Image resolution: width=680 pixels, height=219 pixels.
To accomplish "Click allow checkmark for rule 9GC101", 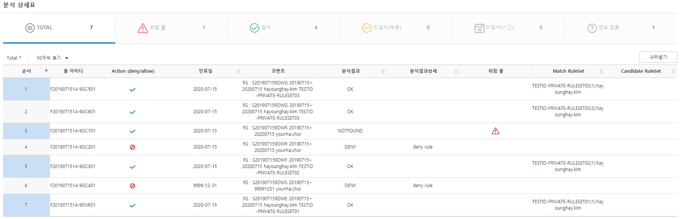I will tap(132, 131).
